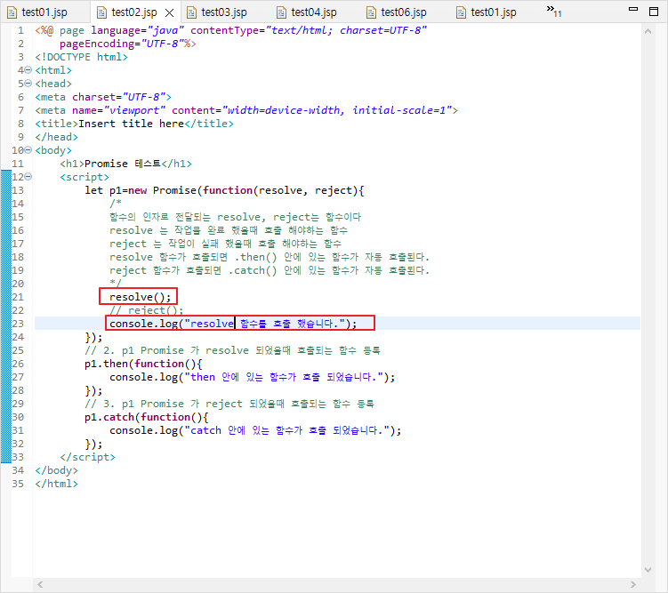Close the test02.jsp tab

click(x=170, y=12)
